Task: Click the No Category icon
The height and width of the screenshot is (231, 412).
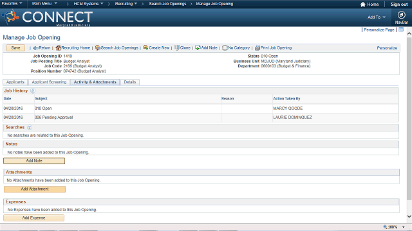Action: point(225,48)
